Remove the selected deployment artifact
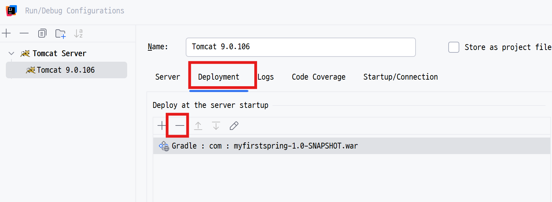This screenshot has width=552, height=202. coord(180,125)
